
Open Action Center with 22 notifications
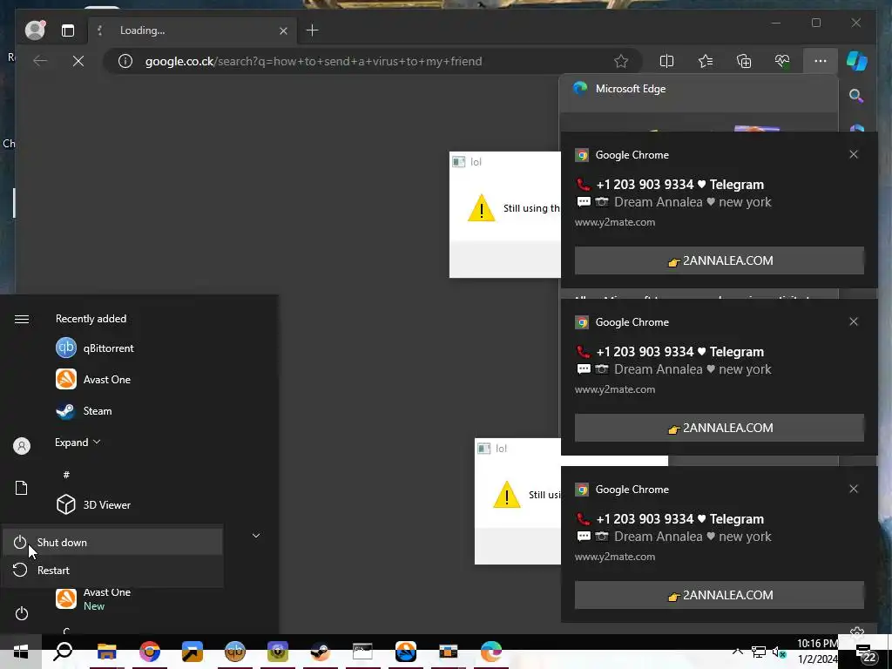coord(866,653)
